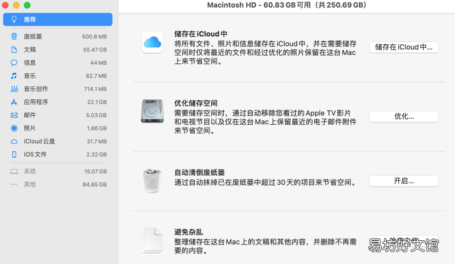Click the 音乐创作 instrument icon
The height and width of the screenshot is (264, 455).
14,89
